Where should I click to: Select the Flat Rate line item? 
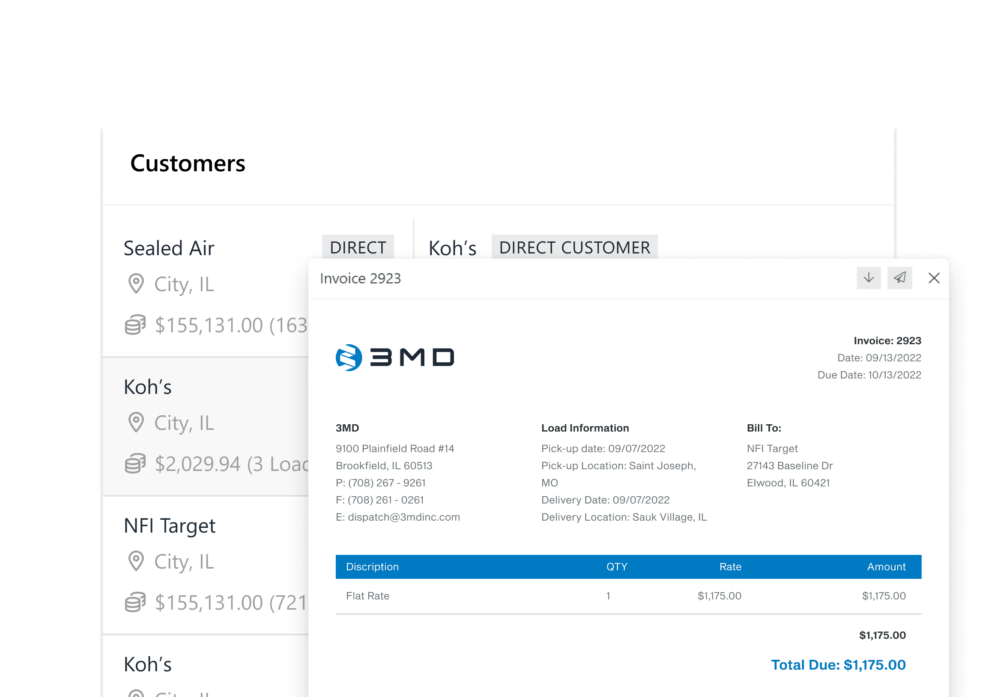point(367,596)
